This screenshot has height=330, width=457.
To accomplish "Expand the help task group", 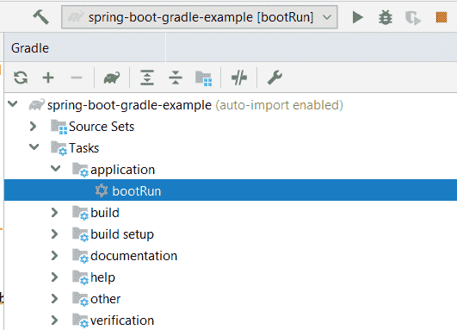I will [54, 277].
